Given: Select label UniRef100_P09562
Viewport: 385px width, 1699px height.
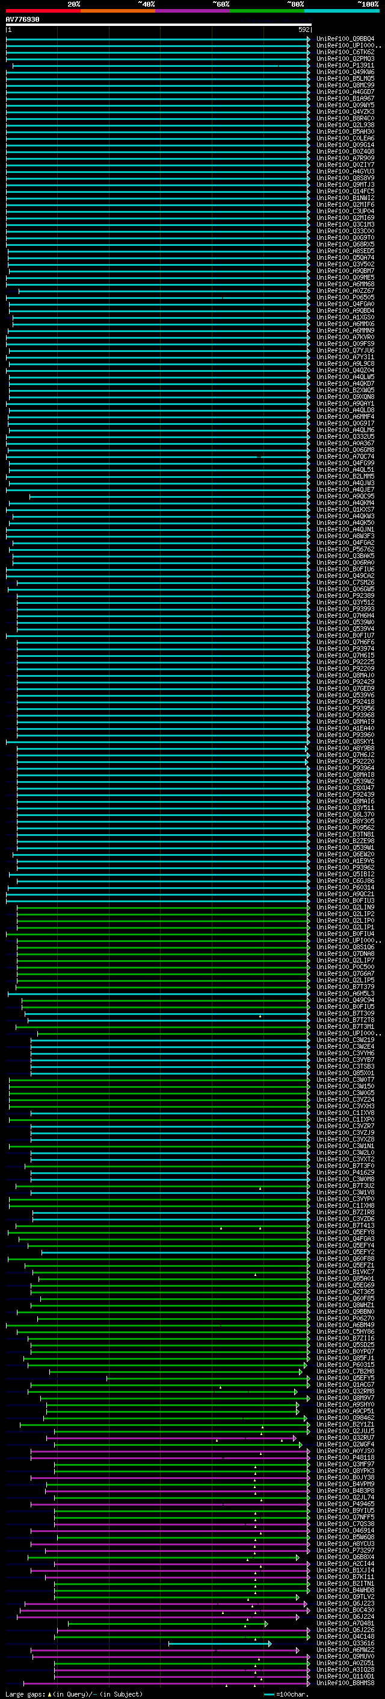Looking at the screenshot, I should [345, 828].
